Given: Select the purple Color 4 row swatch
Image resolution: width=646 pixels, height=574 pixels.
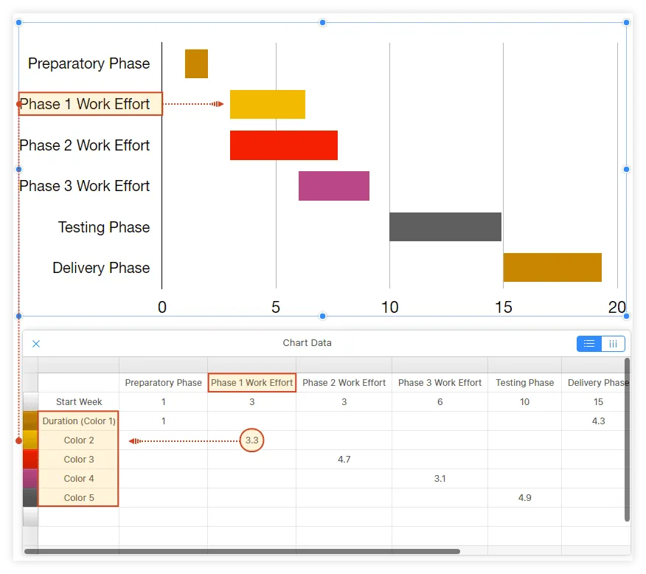Looking at the screenshot, I should (x=30, y=479).
